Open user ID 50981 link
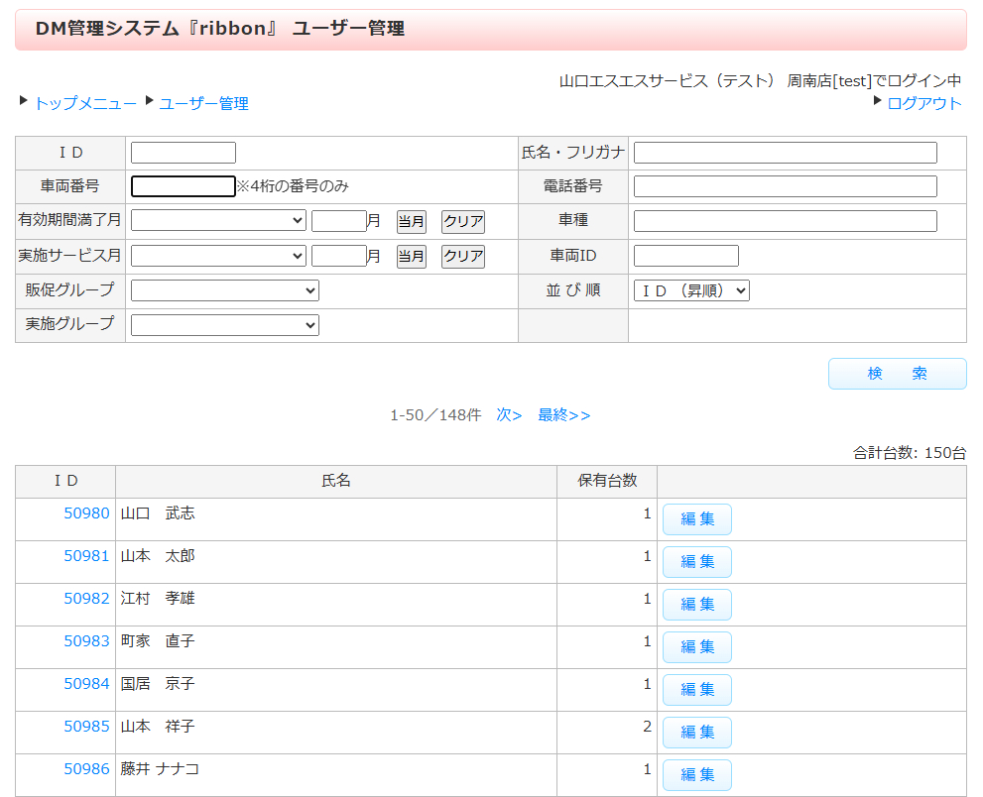 click(x=86, y=556)
